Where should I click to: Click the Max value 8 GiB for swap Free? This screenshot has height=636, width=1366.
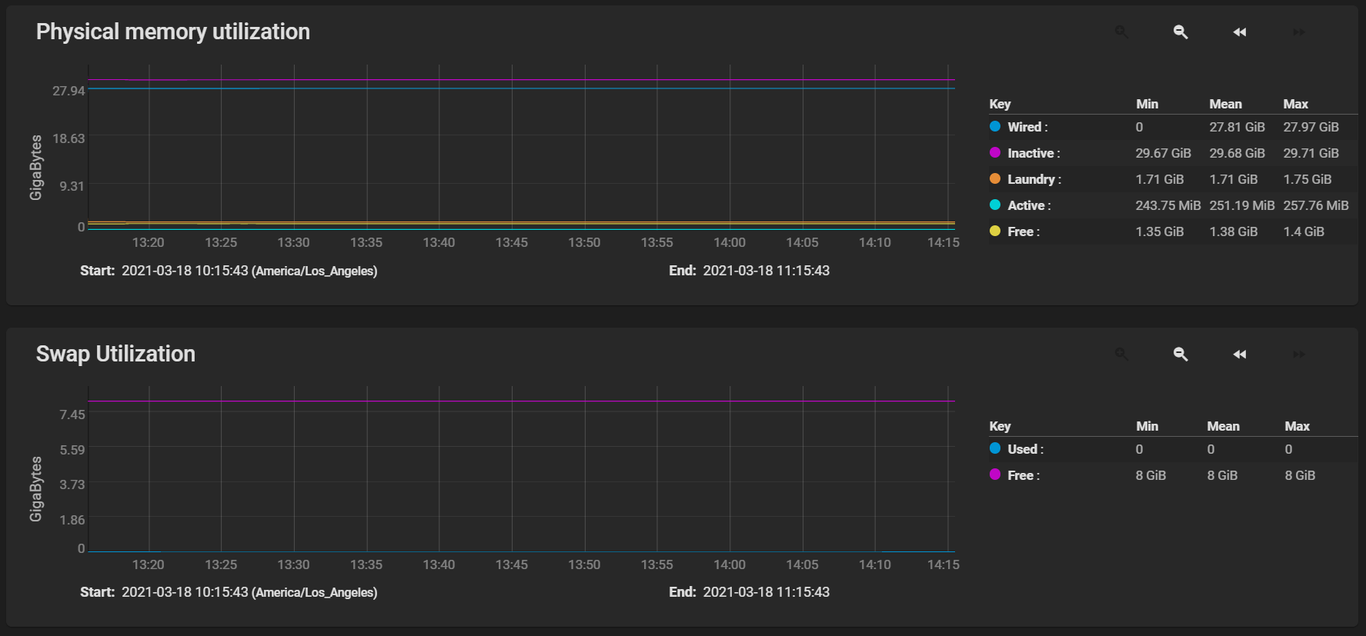[x=1300, y=475]
